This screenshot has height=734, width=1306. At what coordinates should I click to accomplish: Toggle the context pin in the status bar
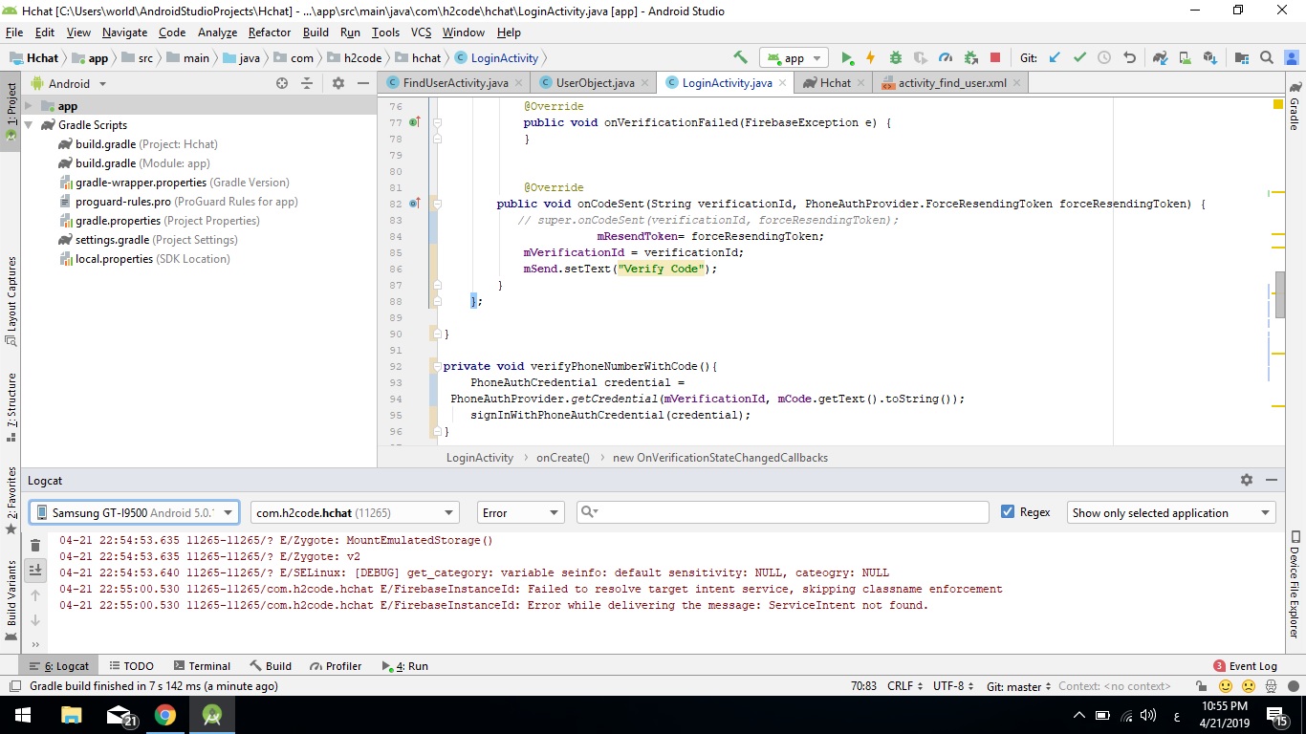point(1201,685)
